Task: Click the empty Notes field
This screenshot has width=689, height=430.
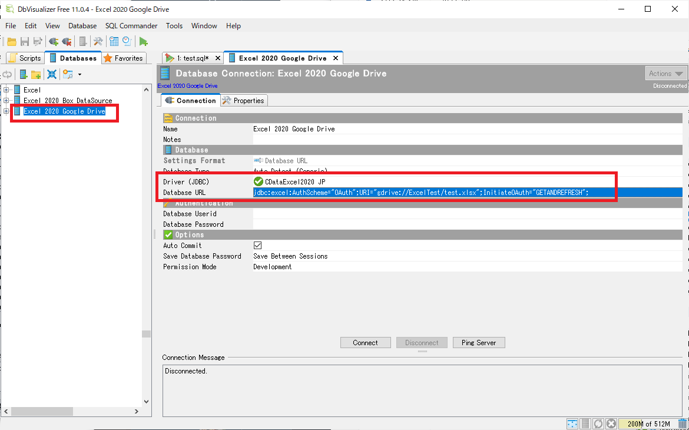Action: point(468,140)
